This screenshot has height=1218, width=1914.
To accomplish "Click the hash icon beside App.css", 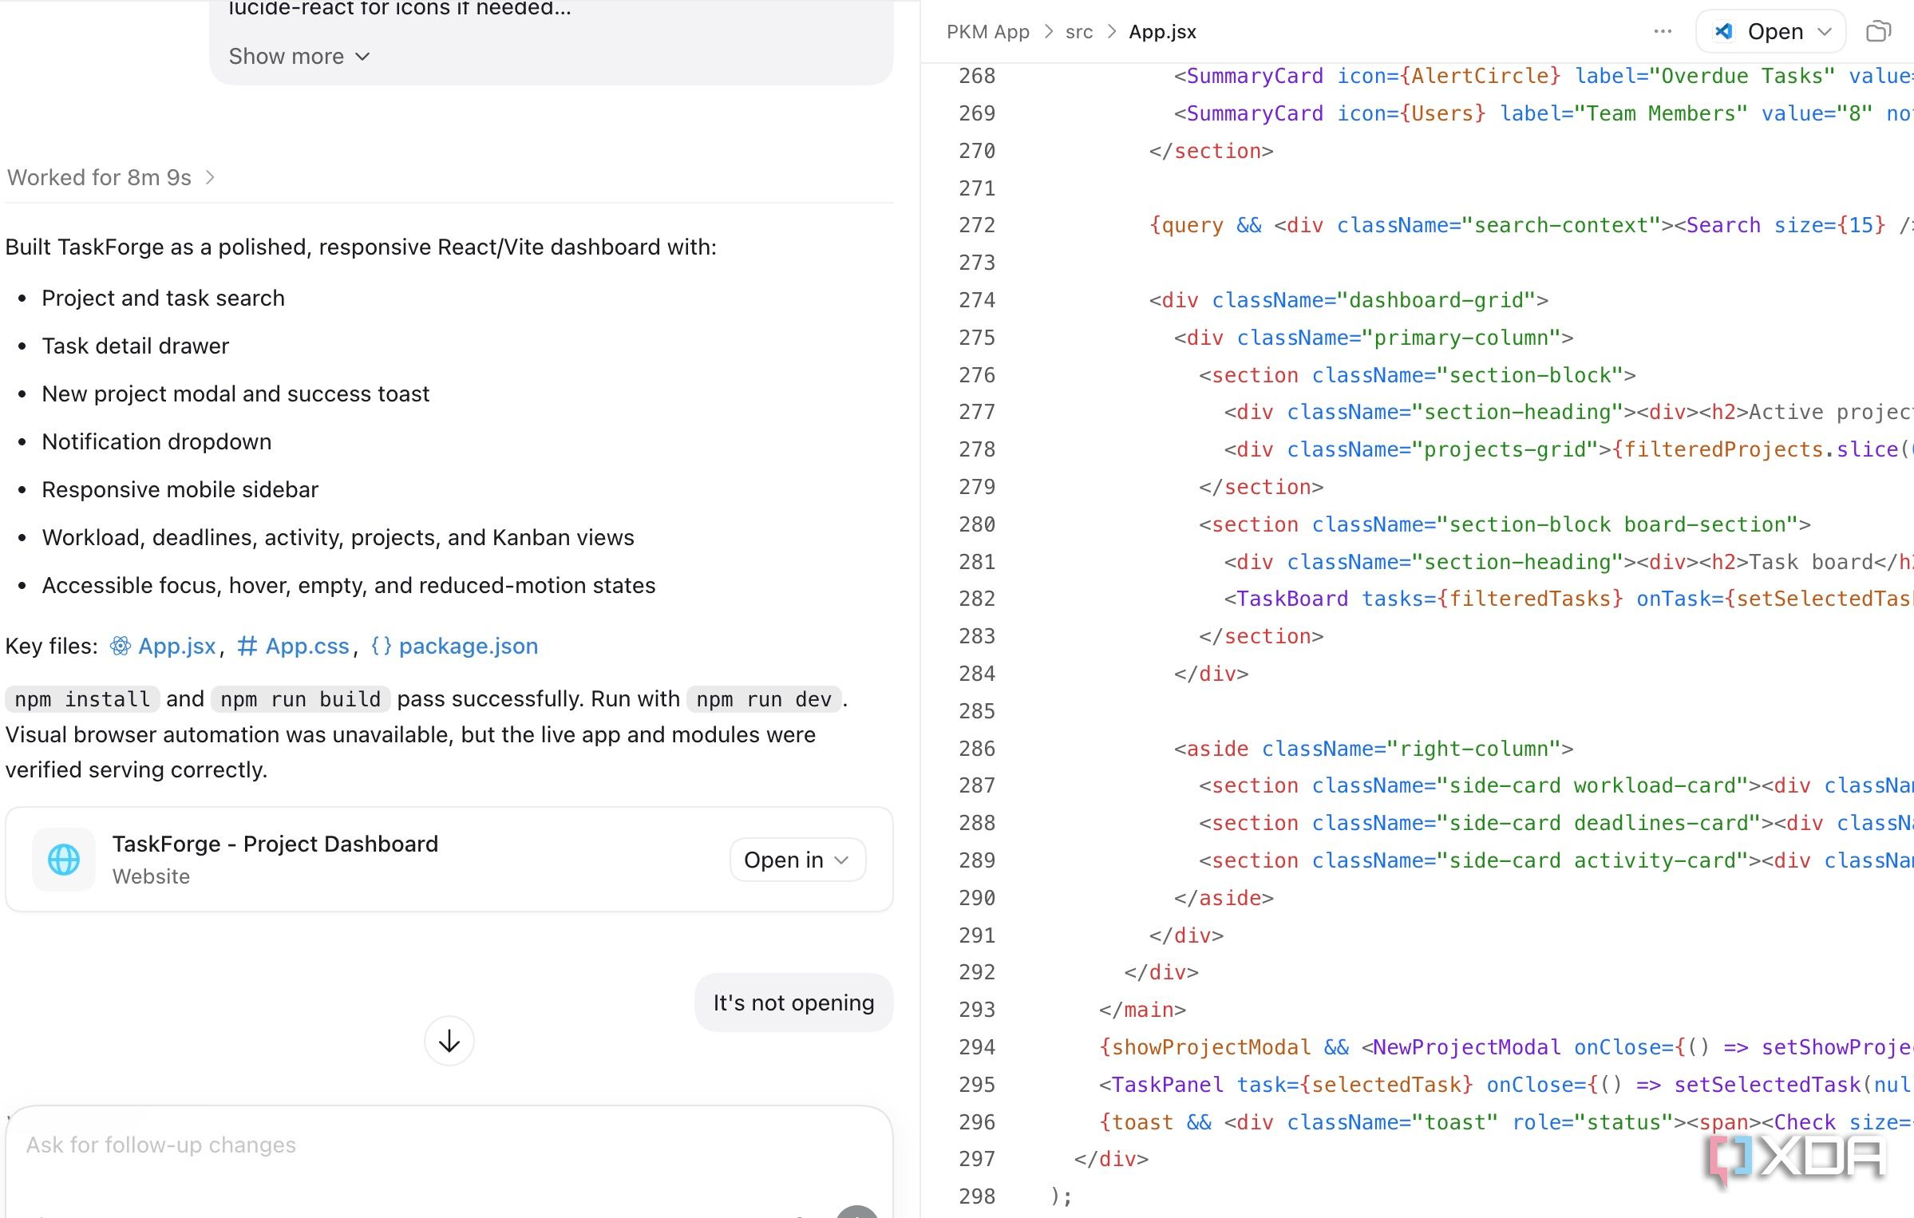I will [247, 646].
